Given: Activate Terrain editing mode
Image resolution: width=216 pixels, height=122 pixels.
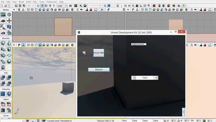Looking at the screenshot, I should click(3, 21).
